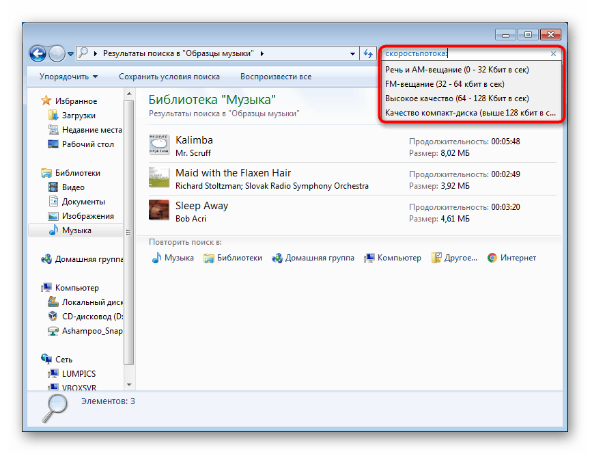This screenshot has height=454, width=590.
Task: Open the Документы library icon
Action: (53, 201)
